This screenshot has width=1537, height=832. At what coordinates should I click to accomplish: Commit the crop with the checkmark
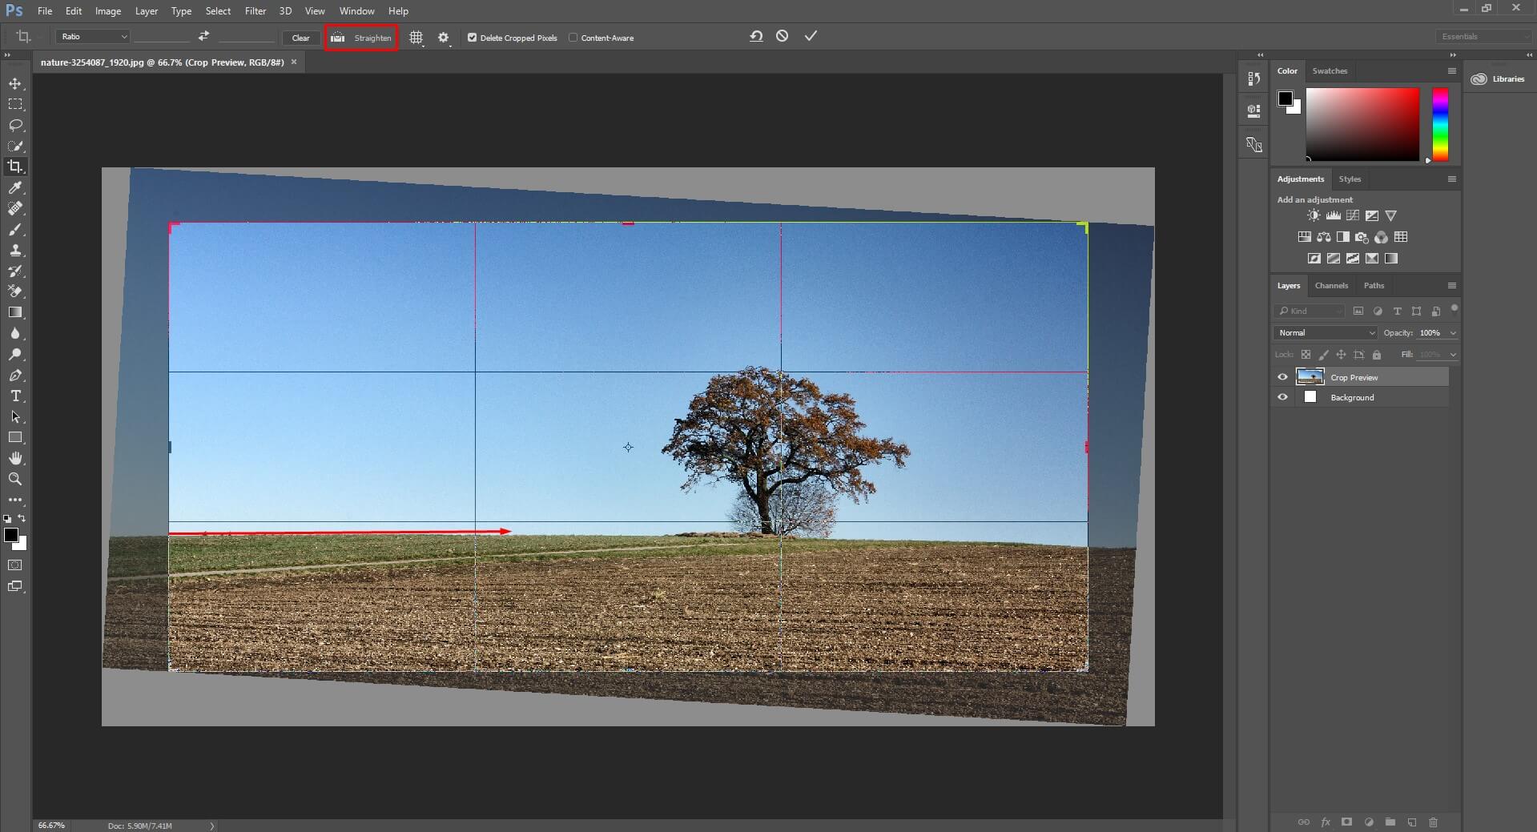click(810, 35)
